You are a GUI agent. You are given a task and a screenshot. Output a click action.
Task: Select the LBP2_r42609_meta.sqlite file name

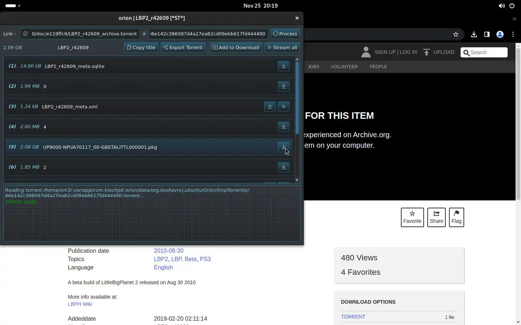tap(75, 66)
